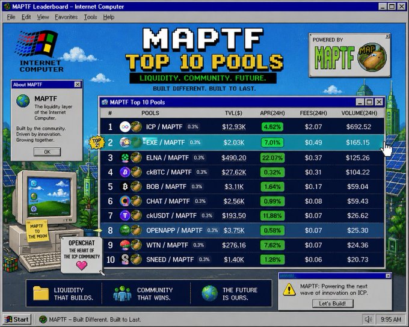Click the Start button on taskbar
The image size is (409, 327).
click(17, 319)
